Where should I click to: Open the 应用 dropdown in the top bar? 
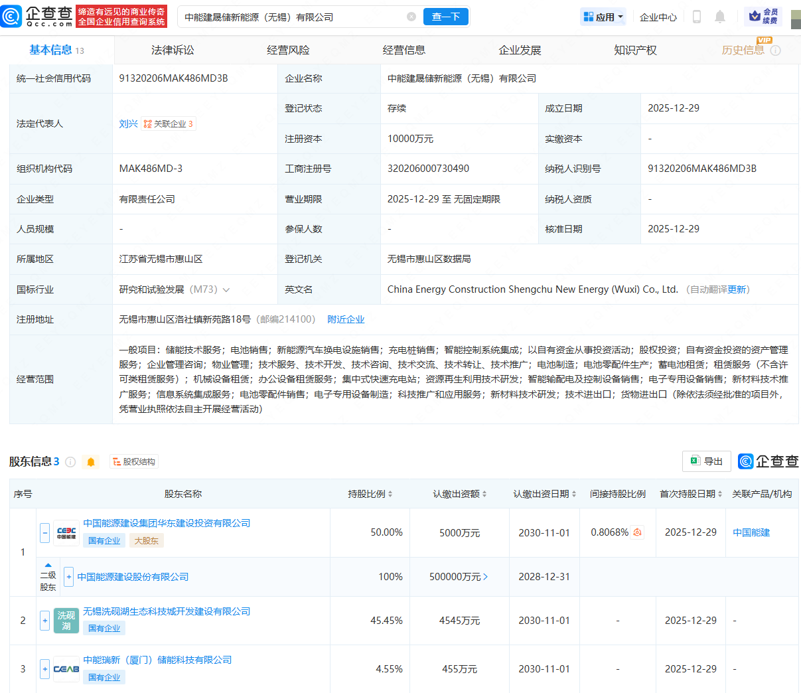[x=603, y=17]
